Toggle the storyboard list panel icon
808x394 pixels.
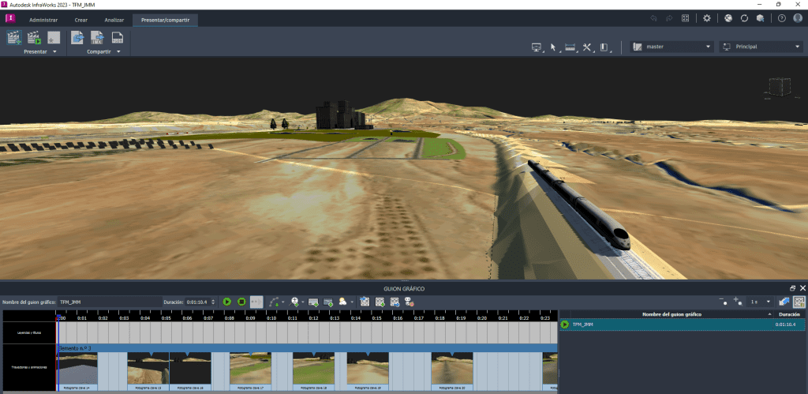pos(799,302)
